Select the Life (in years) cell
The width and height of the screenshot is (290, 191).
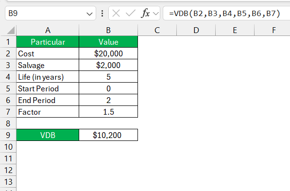48,77
